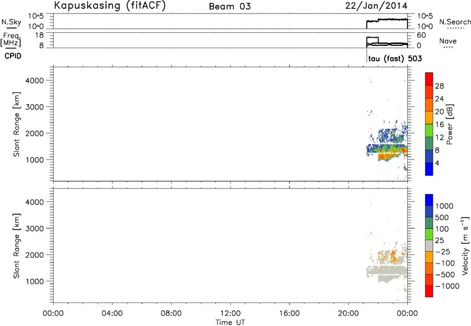
Task: Click the 'Velocity [m s⁻¹]' colorbar title
Action: (465, 245)
